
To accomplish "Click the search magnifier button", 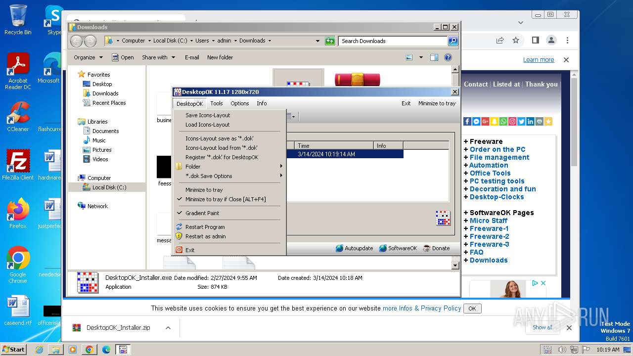I will coord(453,41).
